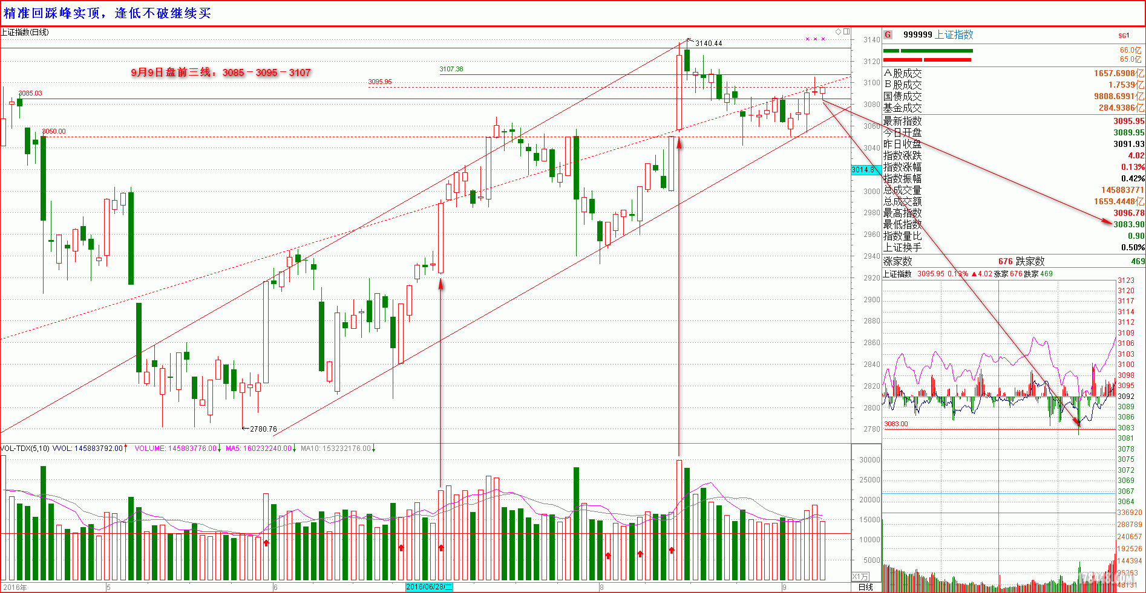Select the highlighted date 2016/06/28 marker

click(429, 587)
